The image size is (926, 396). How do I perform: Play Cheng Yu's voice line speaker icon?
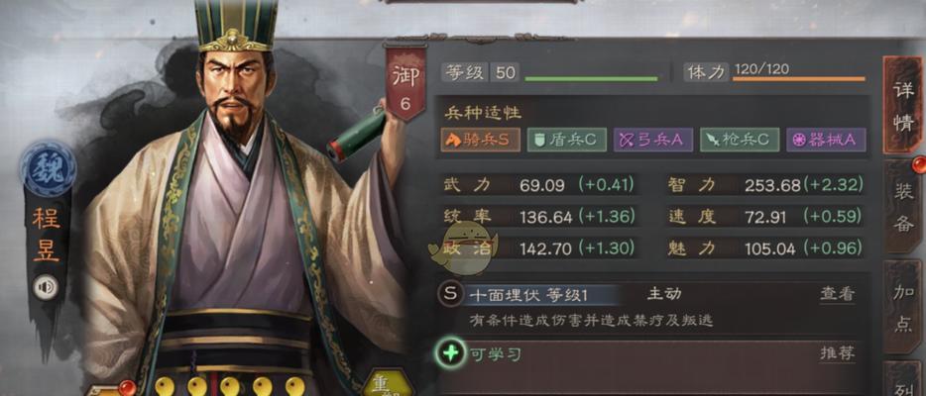point(46,287)
